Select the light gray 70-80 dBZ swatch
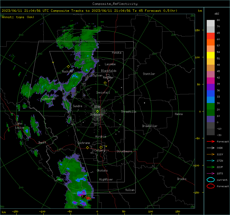This screenshot has width=230, height=215. pyautogui.click(x=211, y=23)
